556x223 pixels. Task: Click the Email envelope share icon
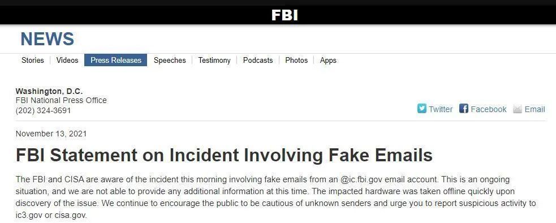(518, 109)
